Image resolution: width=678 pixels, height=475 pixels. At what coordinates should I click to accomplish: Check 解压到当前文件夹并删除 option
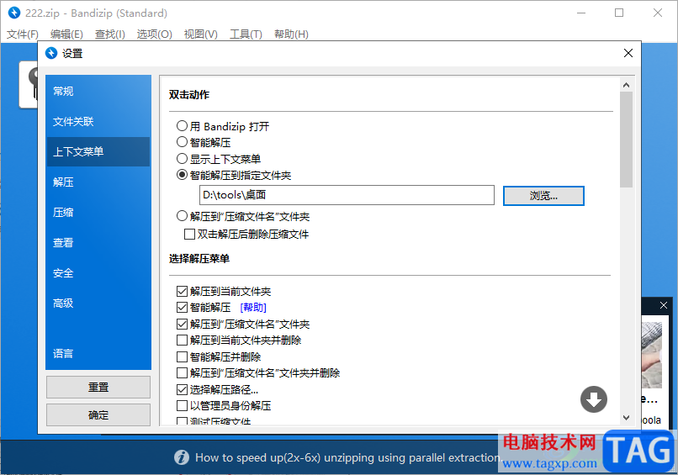182,340
